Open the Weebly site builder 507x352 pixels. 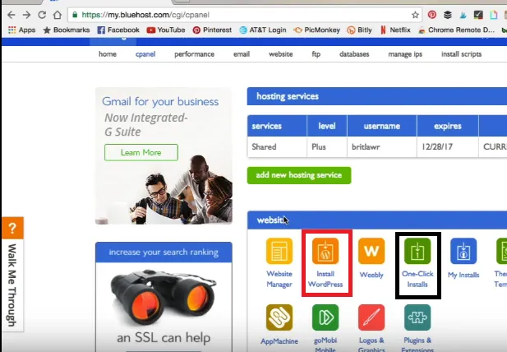click(x=371, y=251)
